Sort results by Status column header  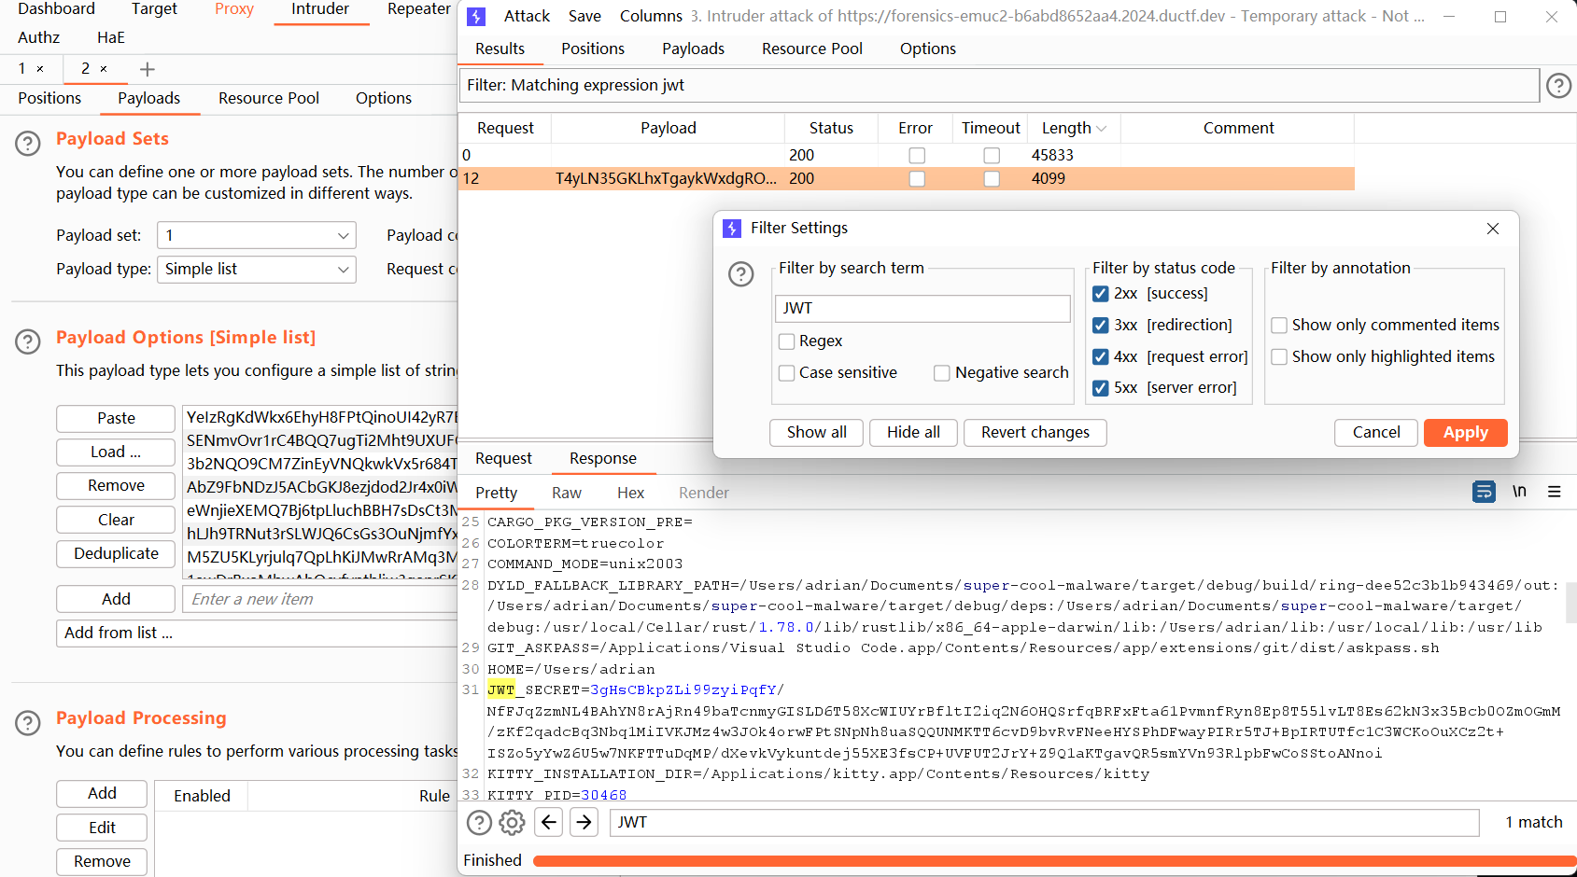click(831, 129)
